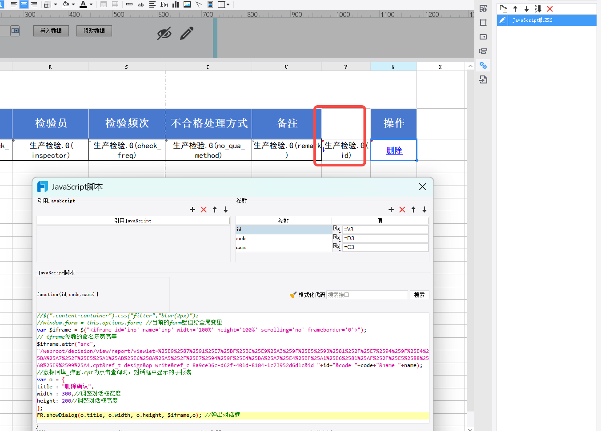Remove referenced JavaScript entry
The width and height of the screenshot is (601, 431).
[x=204, y=210]
